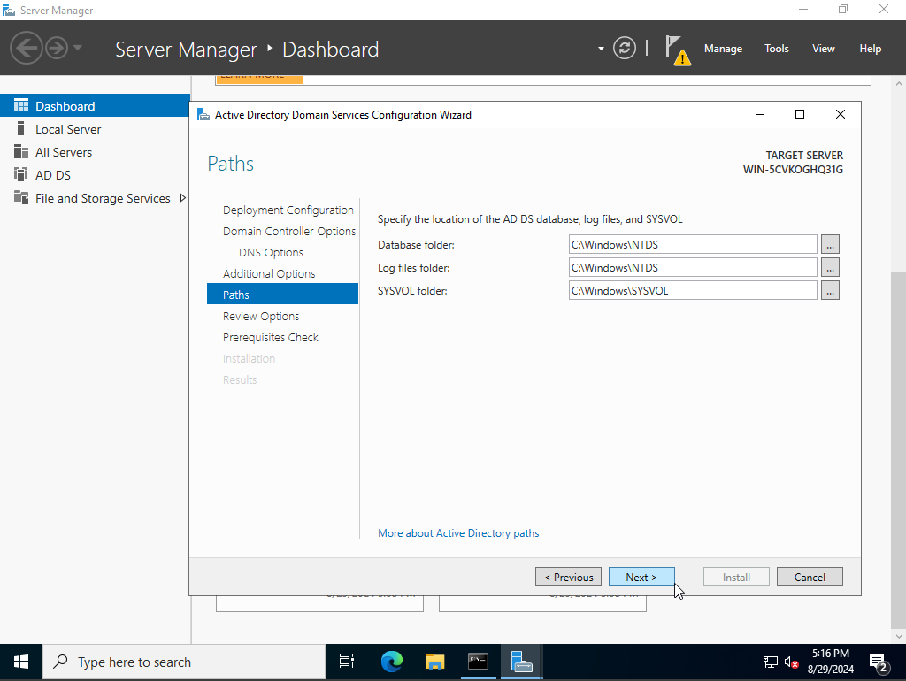Select All Servers in the sidebar

click(95, 152)
